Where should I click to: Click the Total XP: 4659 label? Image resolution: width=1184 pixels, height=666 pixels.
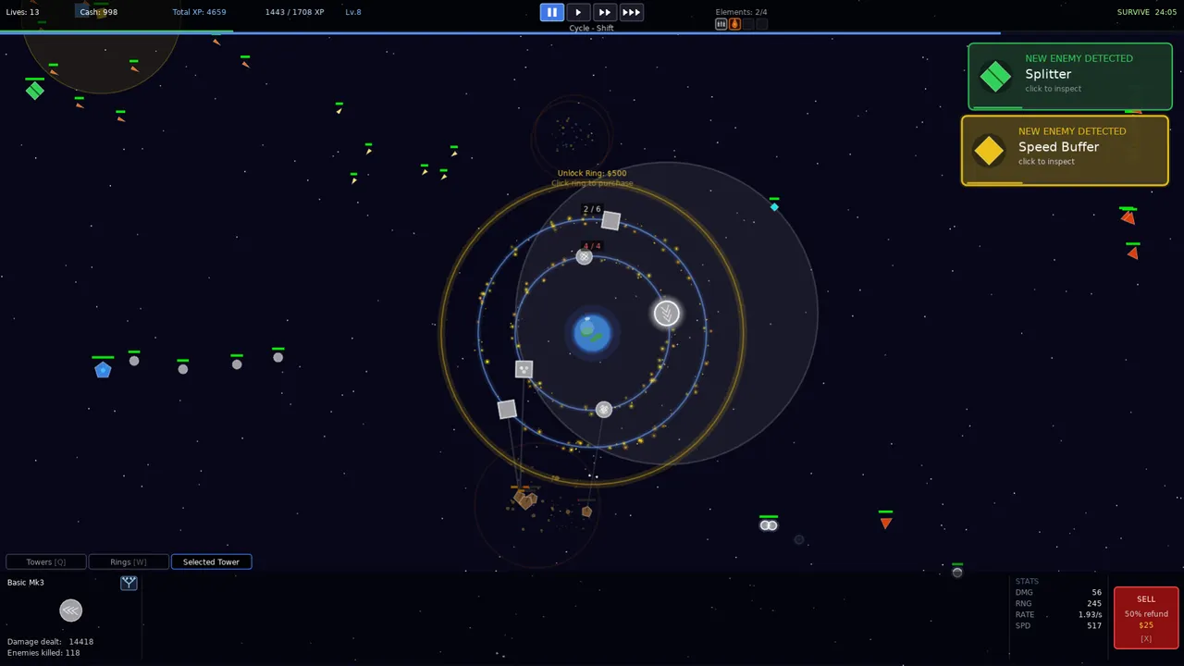[199, 12]
